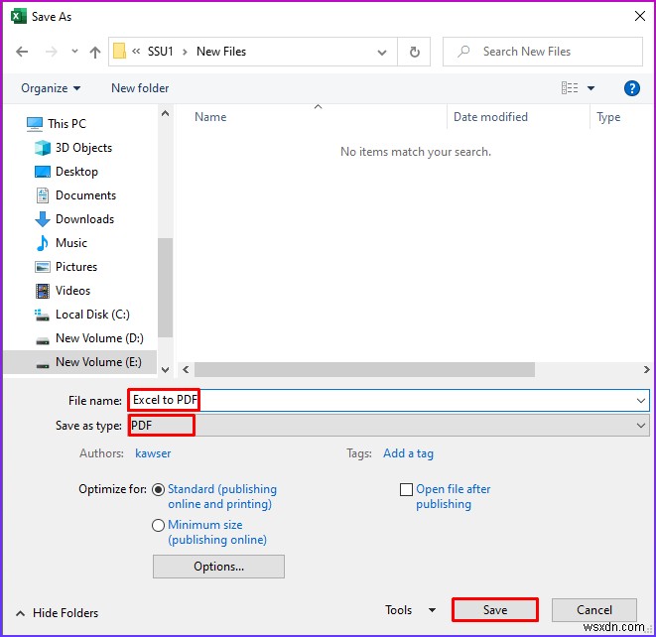Edit the author kawser
This screenshot has width=656, height=637.
click(x=153, y=453)
